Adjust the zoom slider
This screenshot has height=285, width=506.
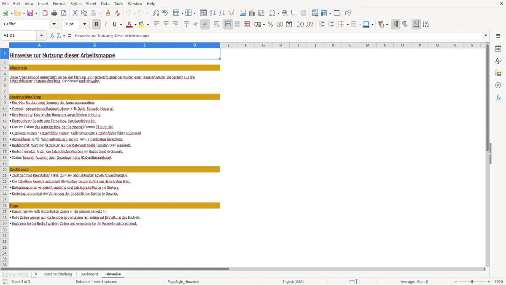(x=472, y=282)
